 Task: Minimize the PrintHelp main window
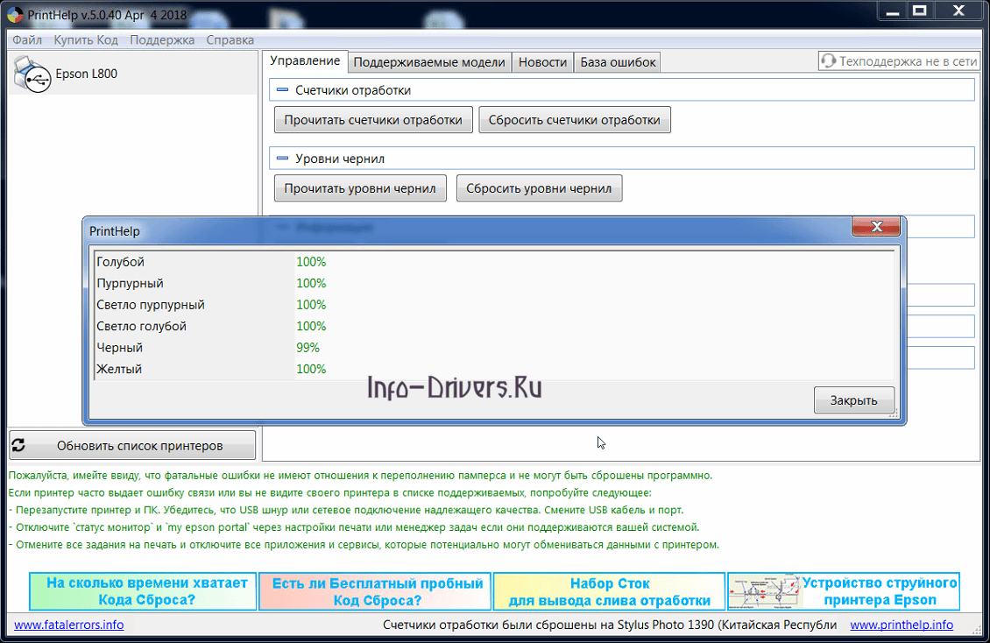[893, 11]
